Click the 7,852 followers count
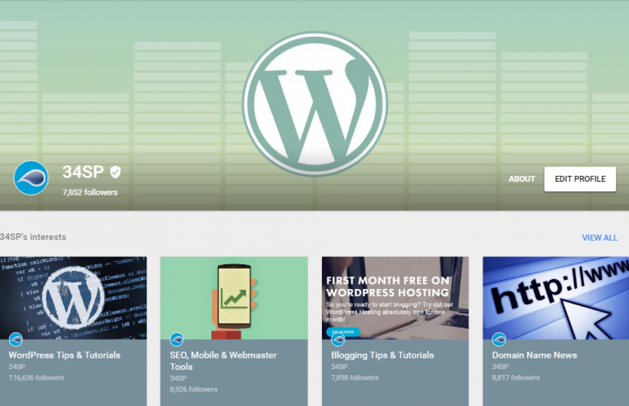The width and height of the screenshot is (629, 406). [x=90, y=192]
